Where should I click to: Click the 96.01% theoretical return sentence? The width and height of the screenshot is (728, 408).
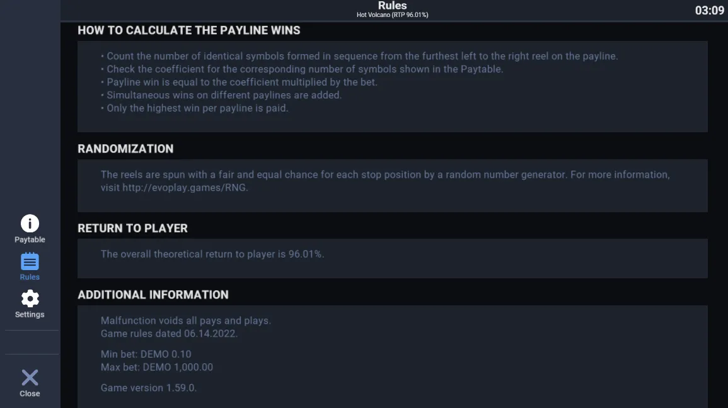point(212,254)
